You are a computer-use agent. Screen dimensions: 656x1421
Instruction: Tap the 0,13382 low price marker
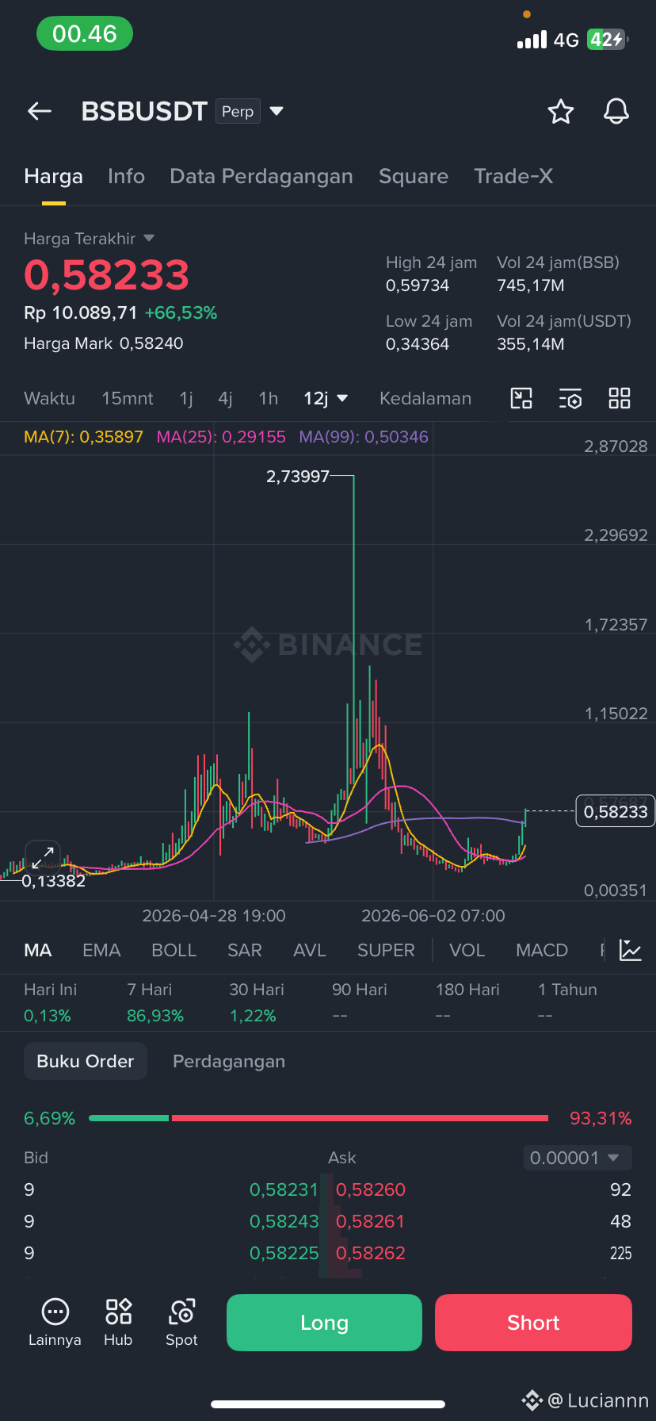point(53,881)
